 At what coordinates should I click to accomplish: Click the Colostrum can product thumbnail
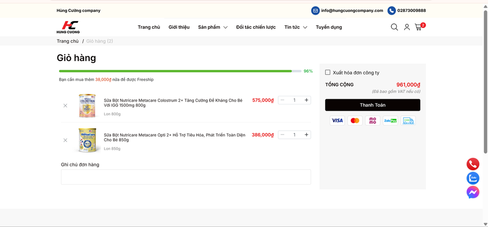[x=87, y=105]
